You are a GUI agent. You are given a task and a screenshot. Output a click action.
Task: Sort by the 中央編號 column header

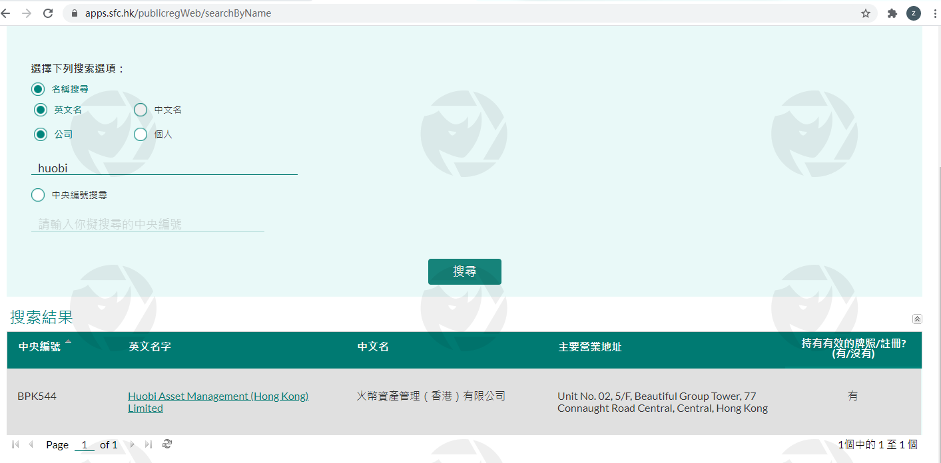point(39,347)
